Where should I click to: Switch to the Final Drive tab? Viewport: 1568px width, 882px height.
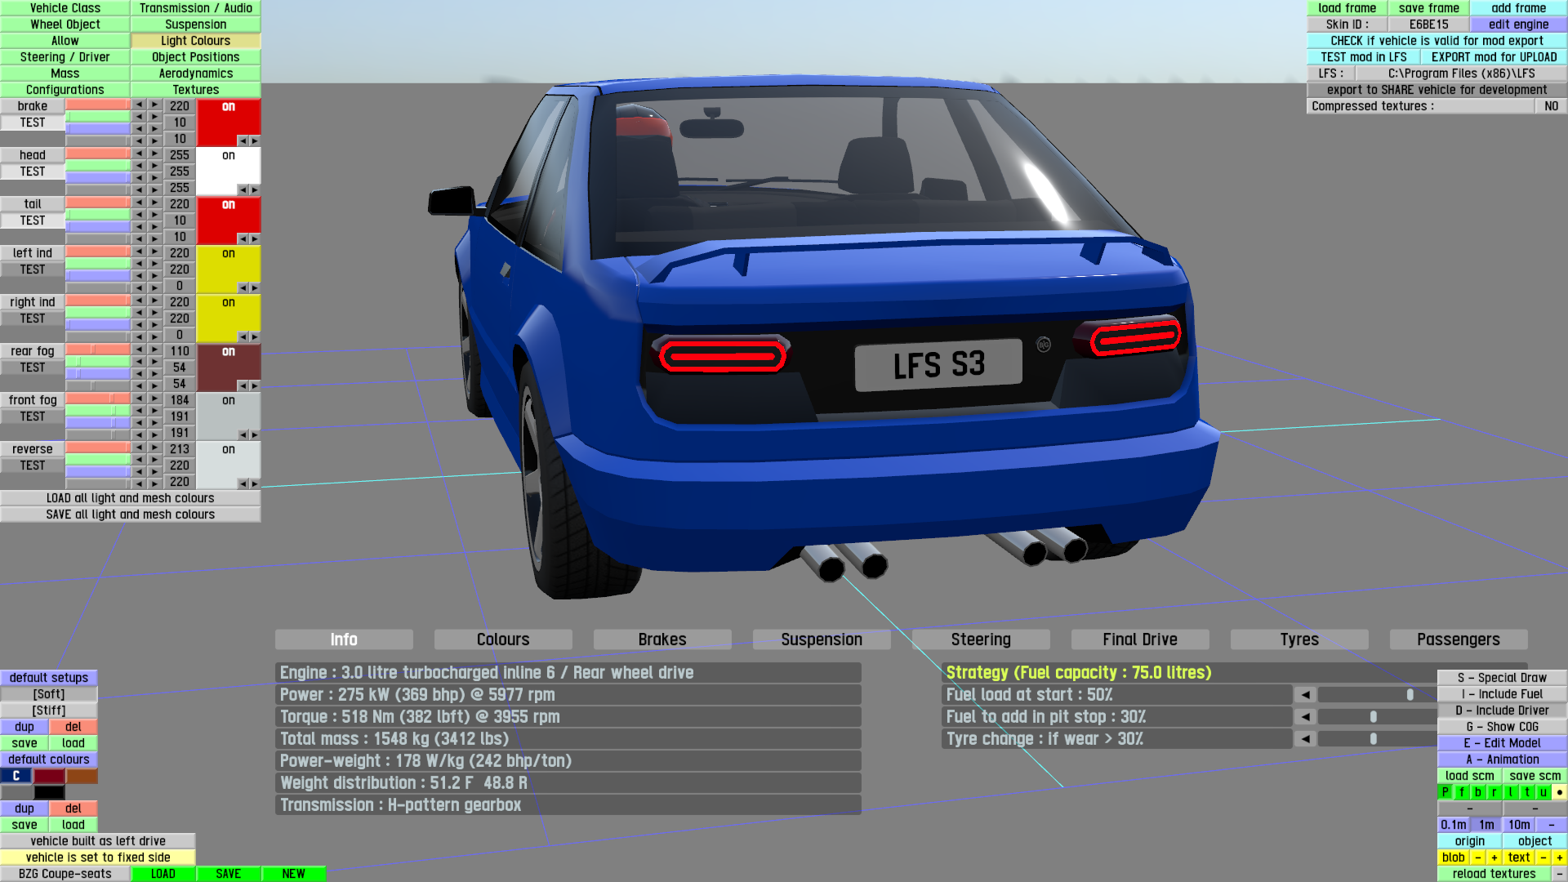coord(1139,639)
